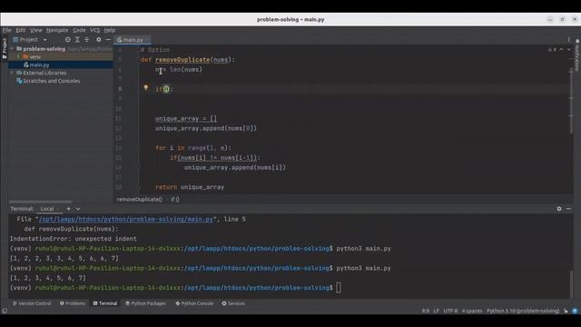This screenshot has width=581, height=327.
Task: Click the lock icon in the status bar
Action: 566,311
